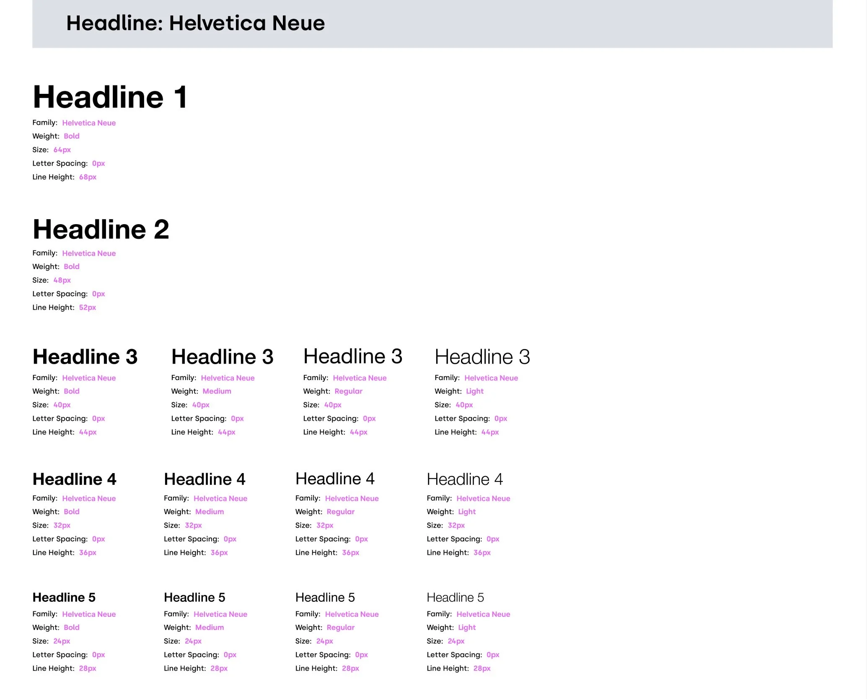Viewport: 867px width, 699px height.
Task: Select the Bold 'Headline 4' sample
Action: tap(75, 479)
